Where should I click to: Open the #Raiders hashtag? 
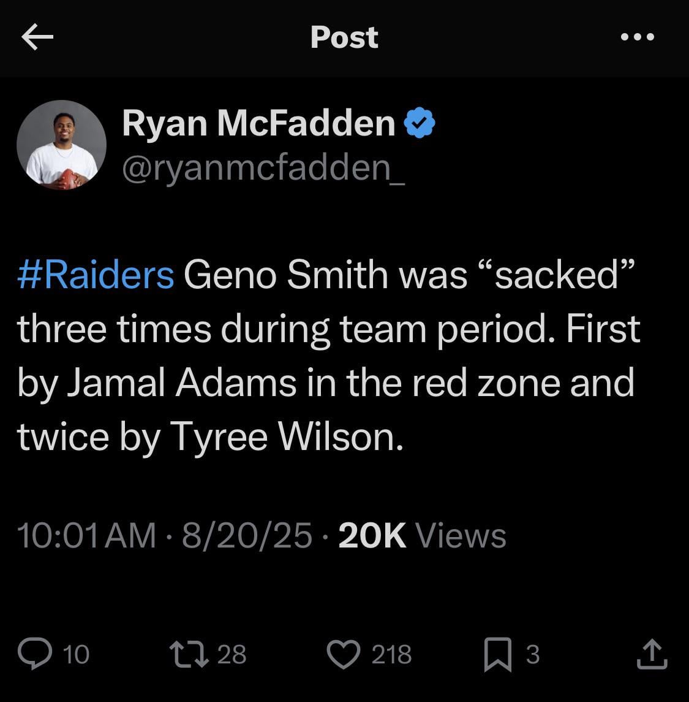pyautogui.click(x=96, y=274)
